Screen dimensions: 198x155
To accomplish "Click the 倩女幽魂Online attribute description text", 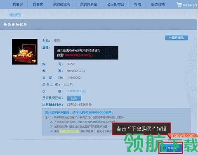I will click(79, 50).
